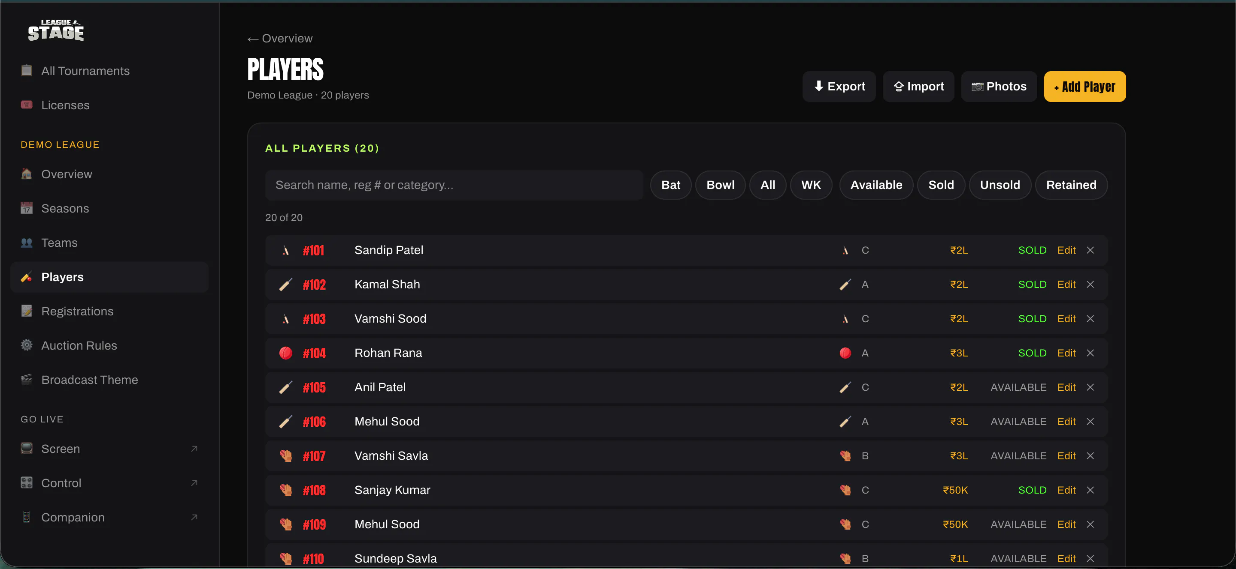Filter players by All-rounder
The width and height of the screenshot is (1236, 569).
[x=767, y=185]
